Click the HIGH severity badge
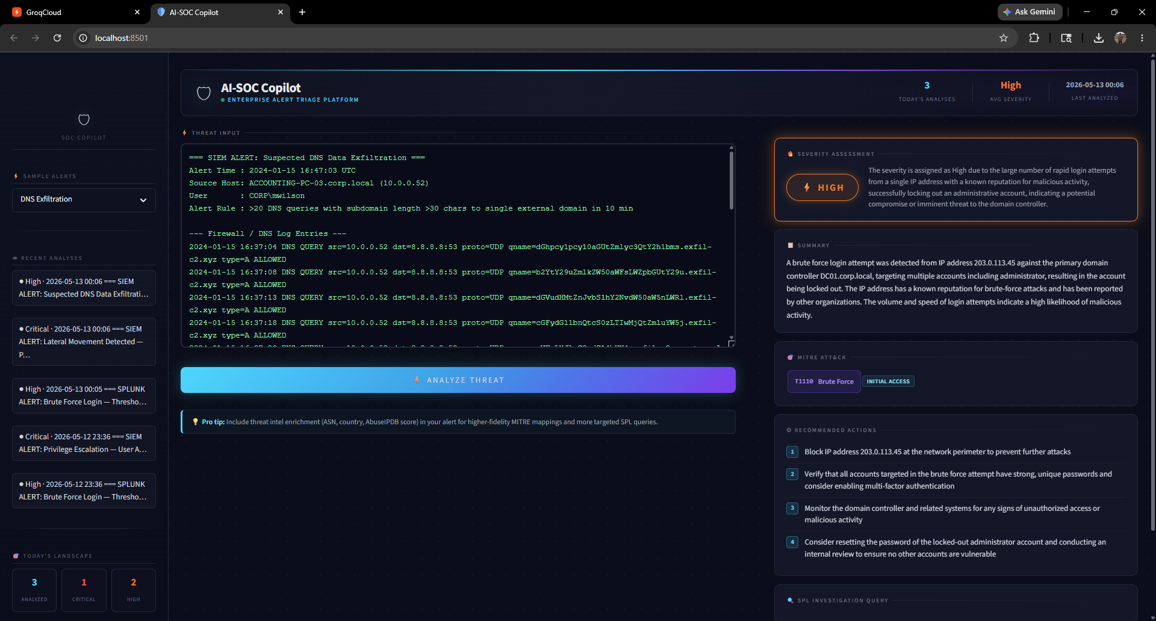Screen dimensions: 1156x621 (x=822, y=188)
